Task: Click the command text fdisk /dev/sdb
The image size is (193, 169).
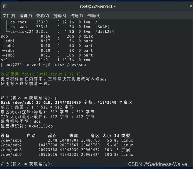Action: [x=69, y=65]
